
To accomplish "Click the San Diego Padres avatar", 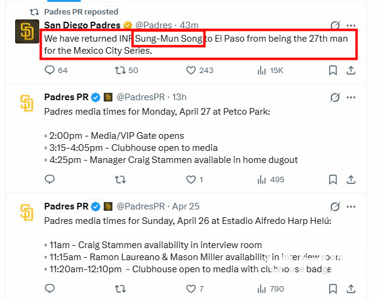I will point(27,31).
